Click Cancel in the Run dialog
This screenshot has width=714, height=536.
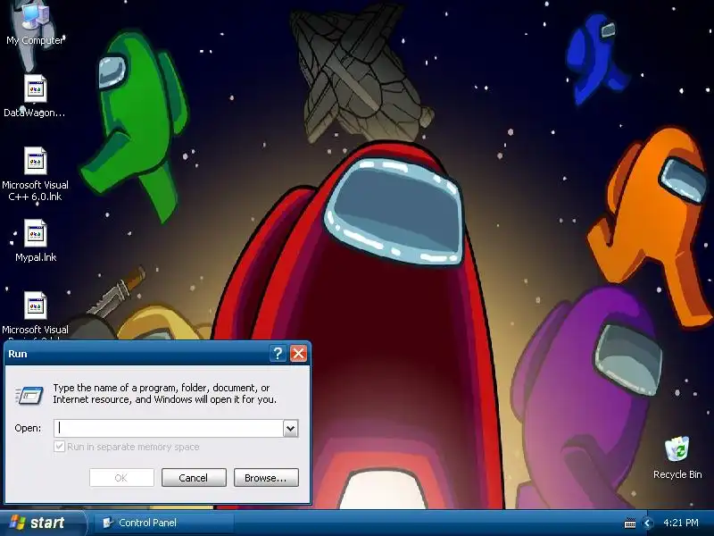[x=194, y=478]
